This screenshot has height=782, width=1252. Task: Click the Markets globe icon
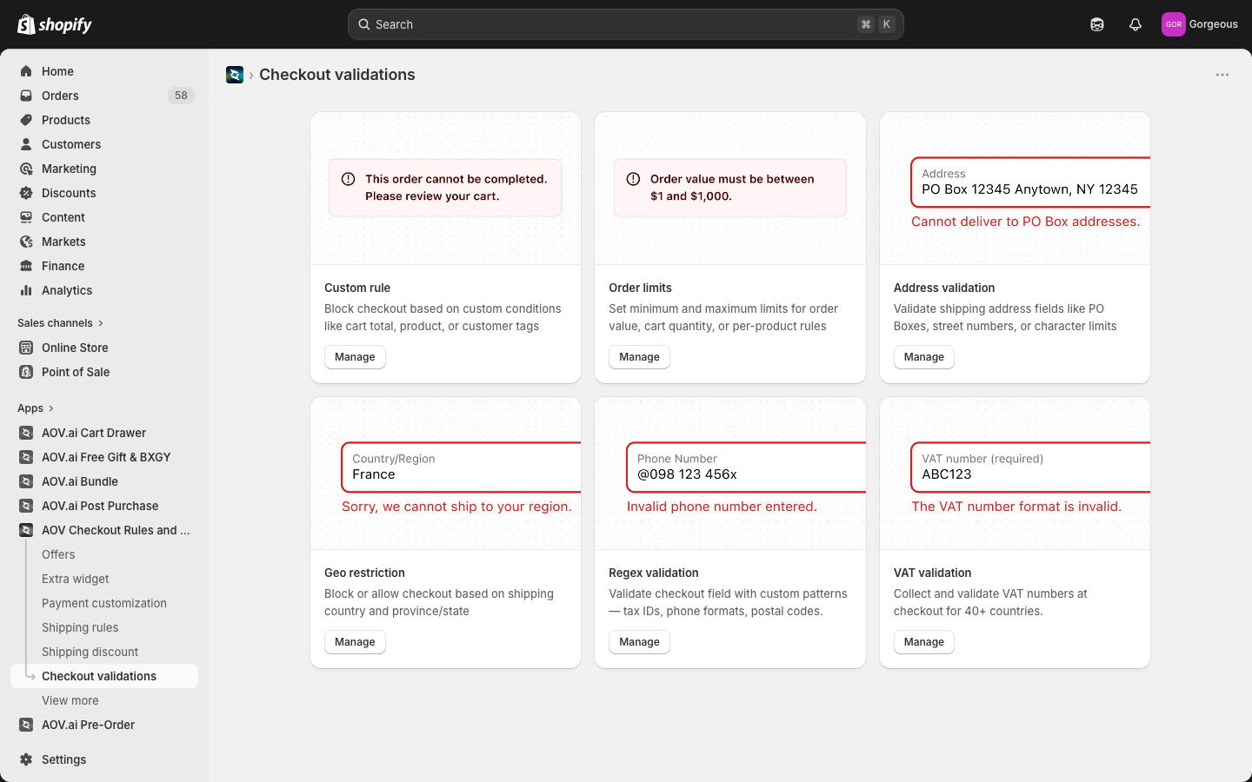click(26, 242)
